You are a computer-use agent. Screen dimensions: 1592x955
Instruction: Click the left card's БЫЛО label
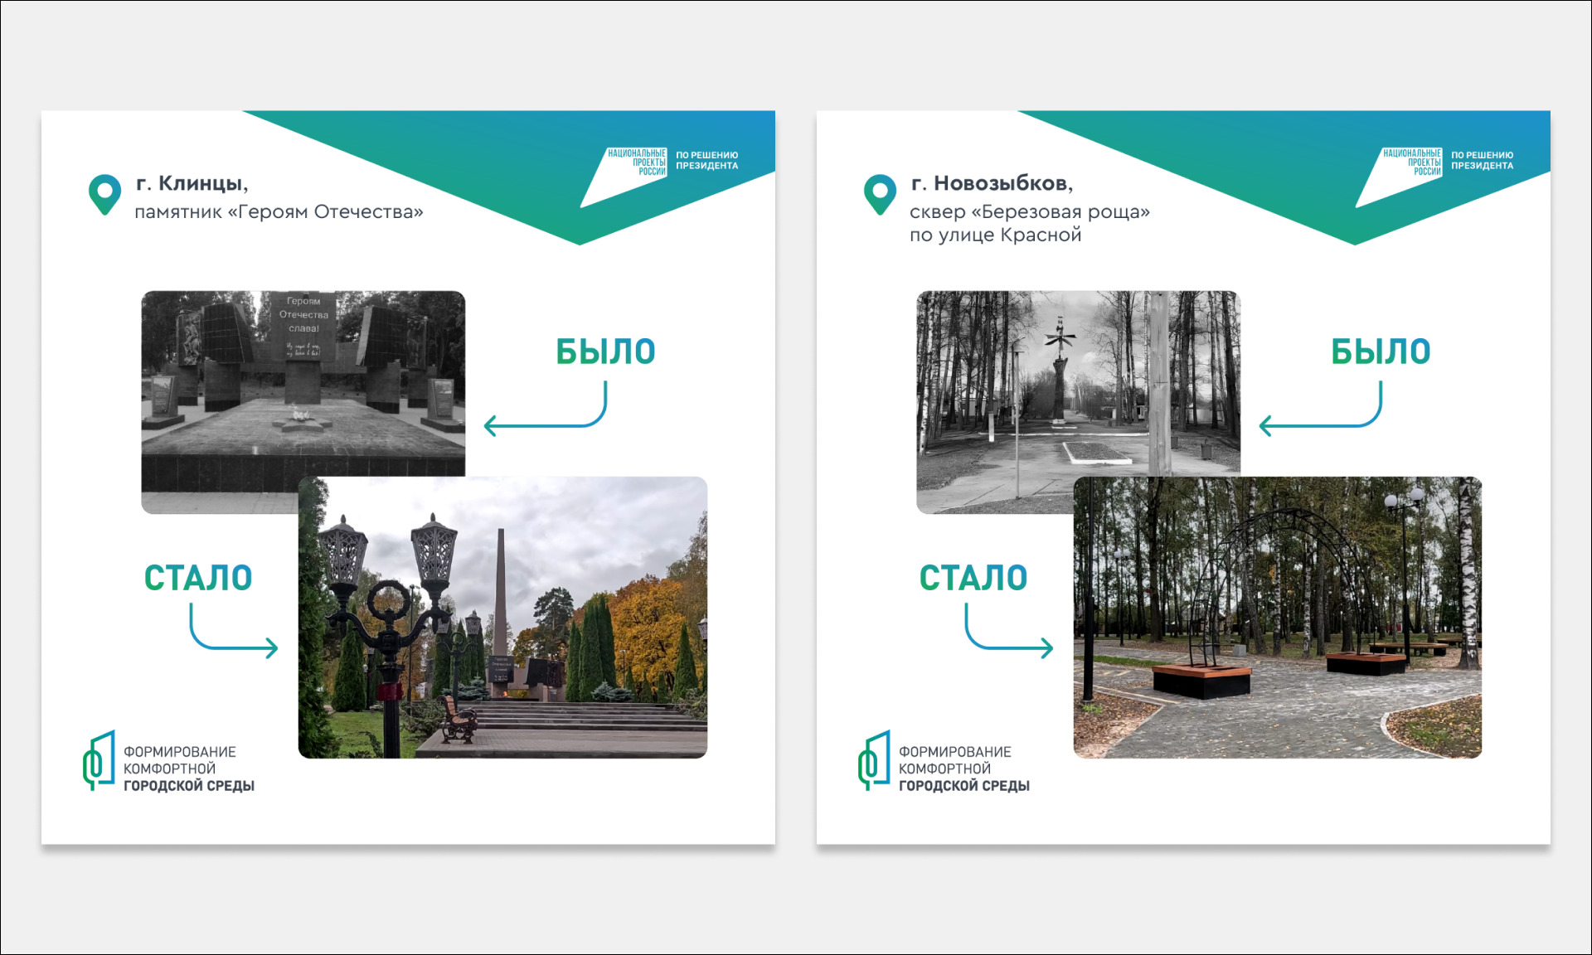[x=605, y=351]
